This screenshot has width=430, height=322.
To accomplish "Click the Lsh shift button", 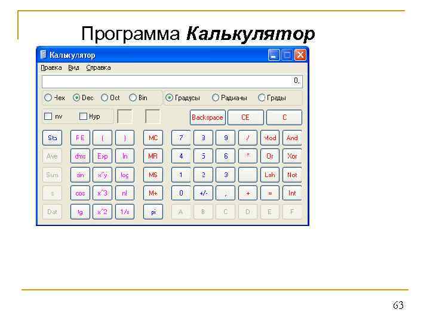I will tap(270, 175).
